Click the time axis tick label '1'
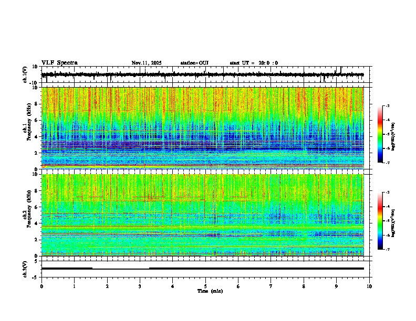416x321 pixels. coord(74,286)
